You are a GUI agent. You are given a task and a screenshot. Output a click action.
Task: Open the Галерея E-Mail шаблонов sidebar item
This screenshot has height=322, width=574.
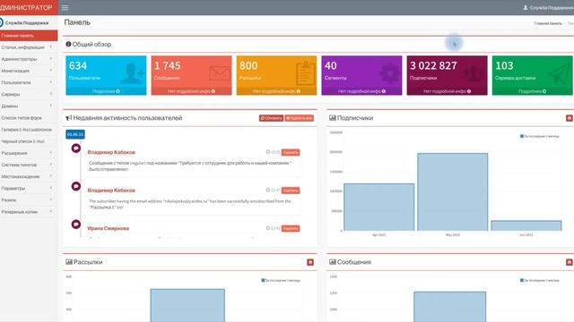click(x=29, y=130)
